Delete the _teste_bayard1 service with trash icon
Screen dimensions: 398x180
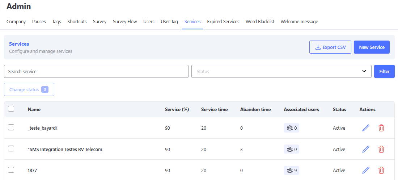381,128
